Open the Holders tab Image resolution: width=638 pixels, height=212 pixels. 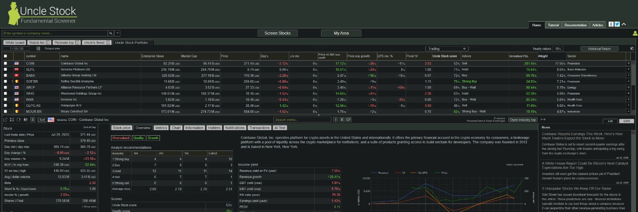click(214, 128)
